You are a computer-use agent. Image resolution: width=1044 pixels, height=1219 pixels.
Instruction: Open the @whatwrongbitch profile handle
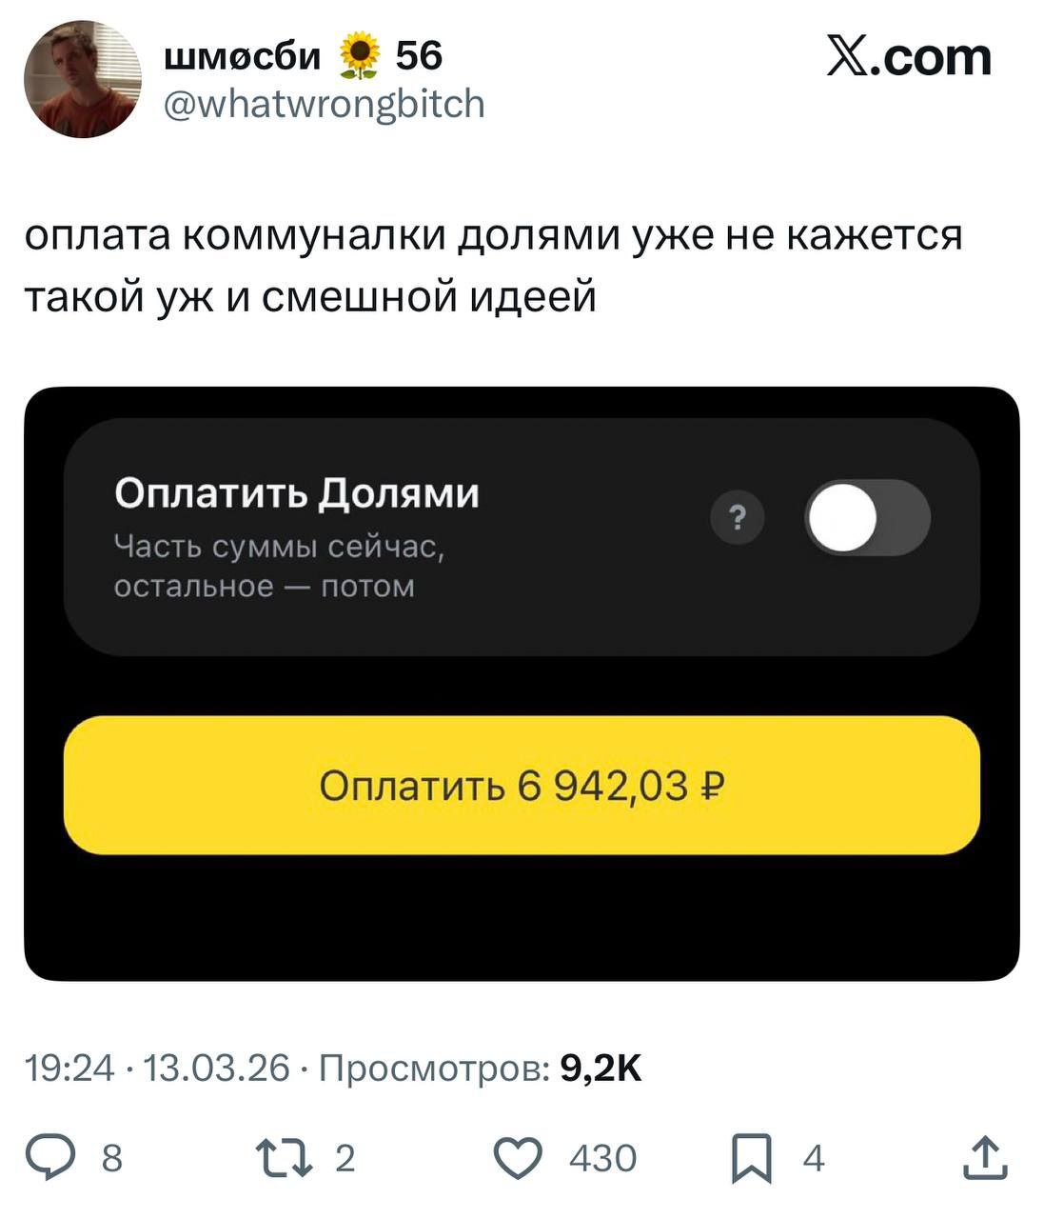pos(325,103)
